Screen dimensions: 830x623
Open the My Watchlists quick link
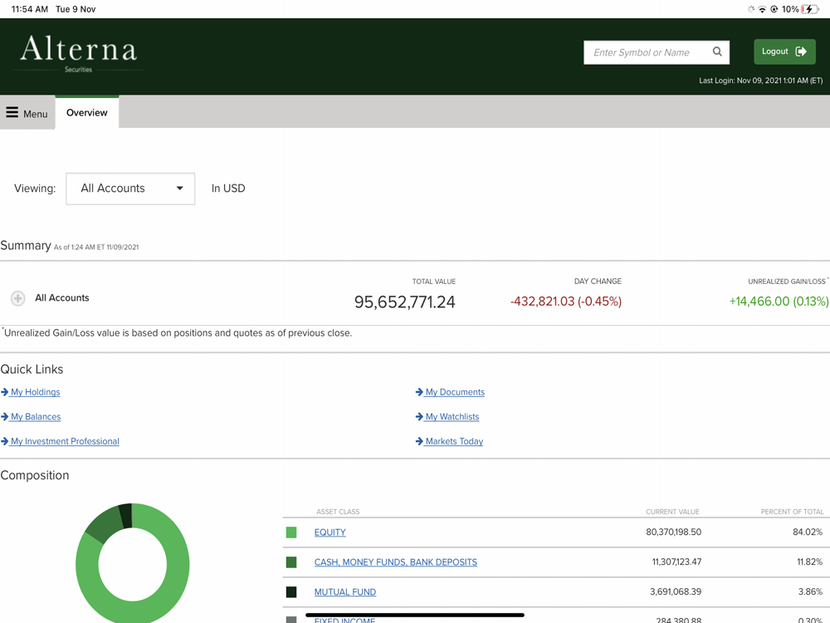coord(452,417)
